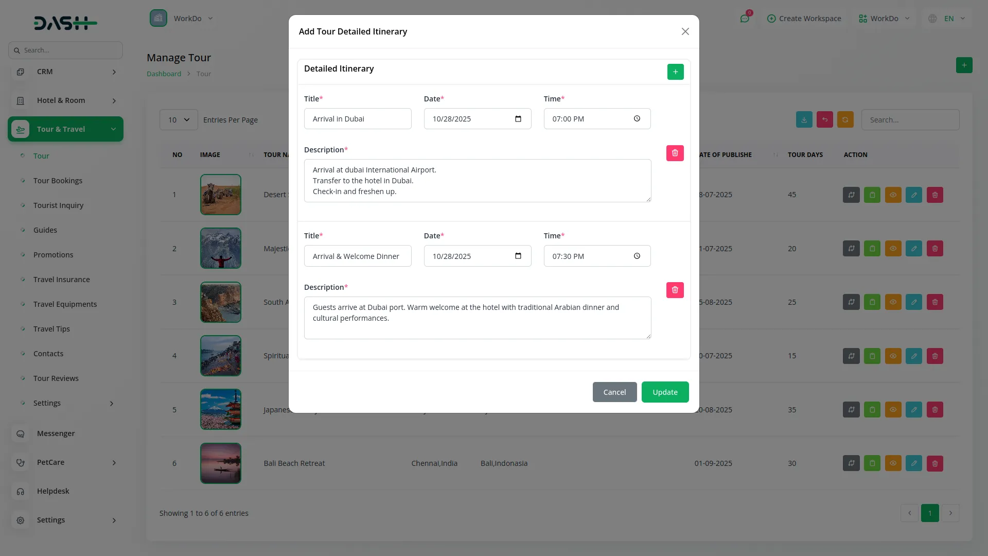This screenshot has height=556, width=988.
Task: Open the entries per page dropdown
Action: point(179,119)
